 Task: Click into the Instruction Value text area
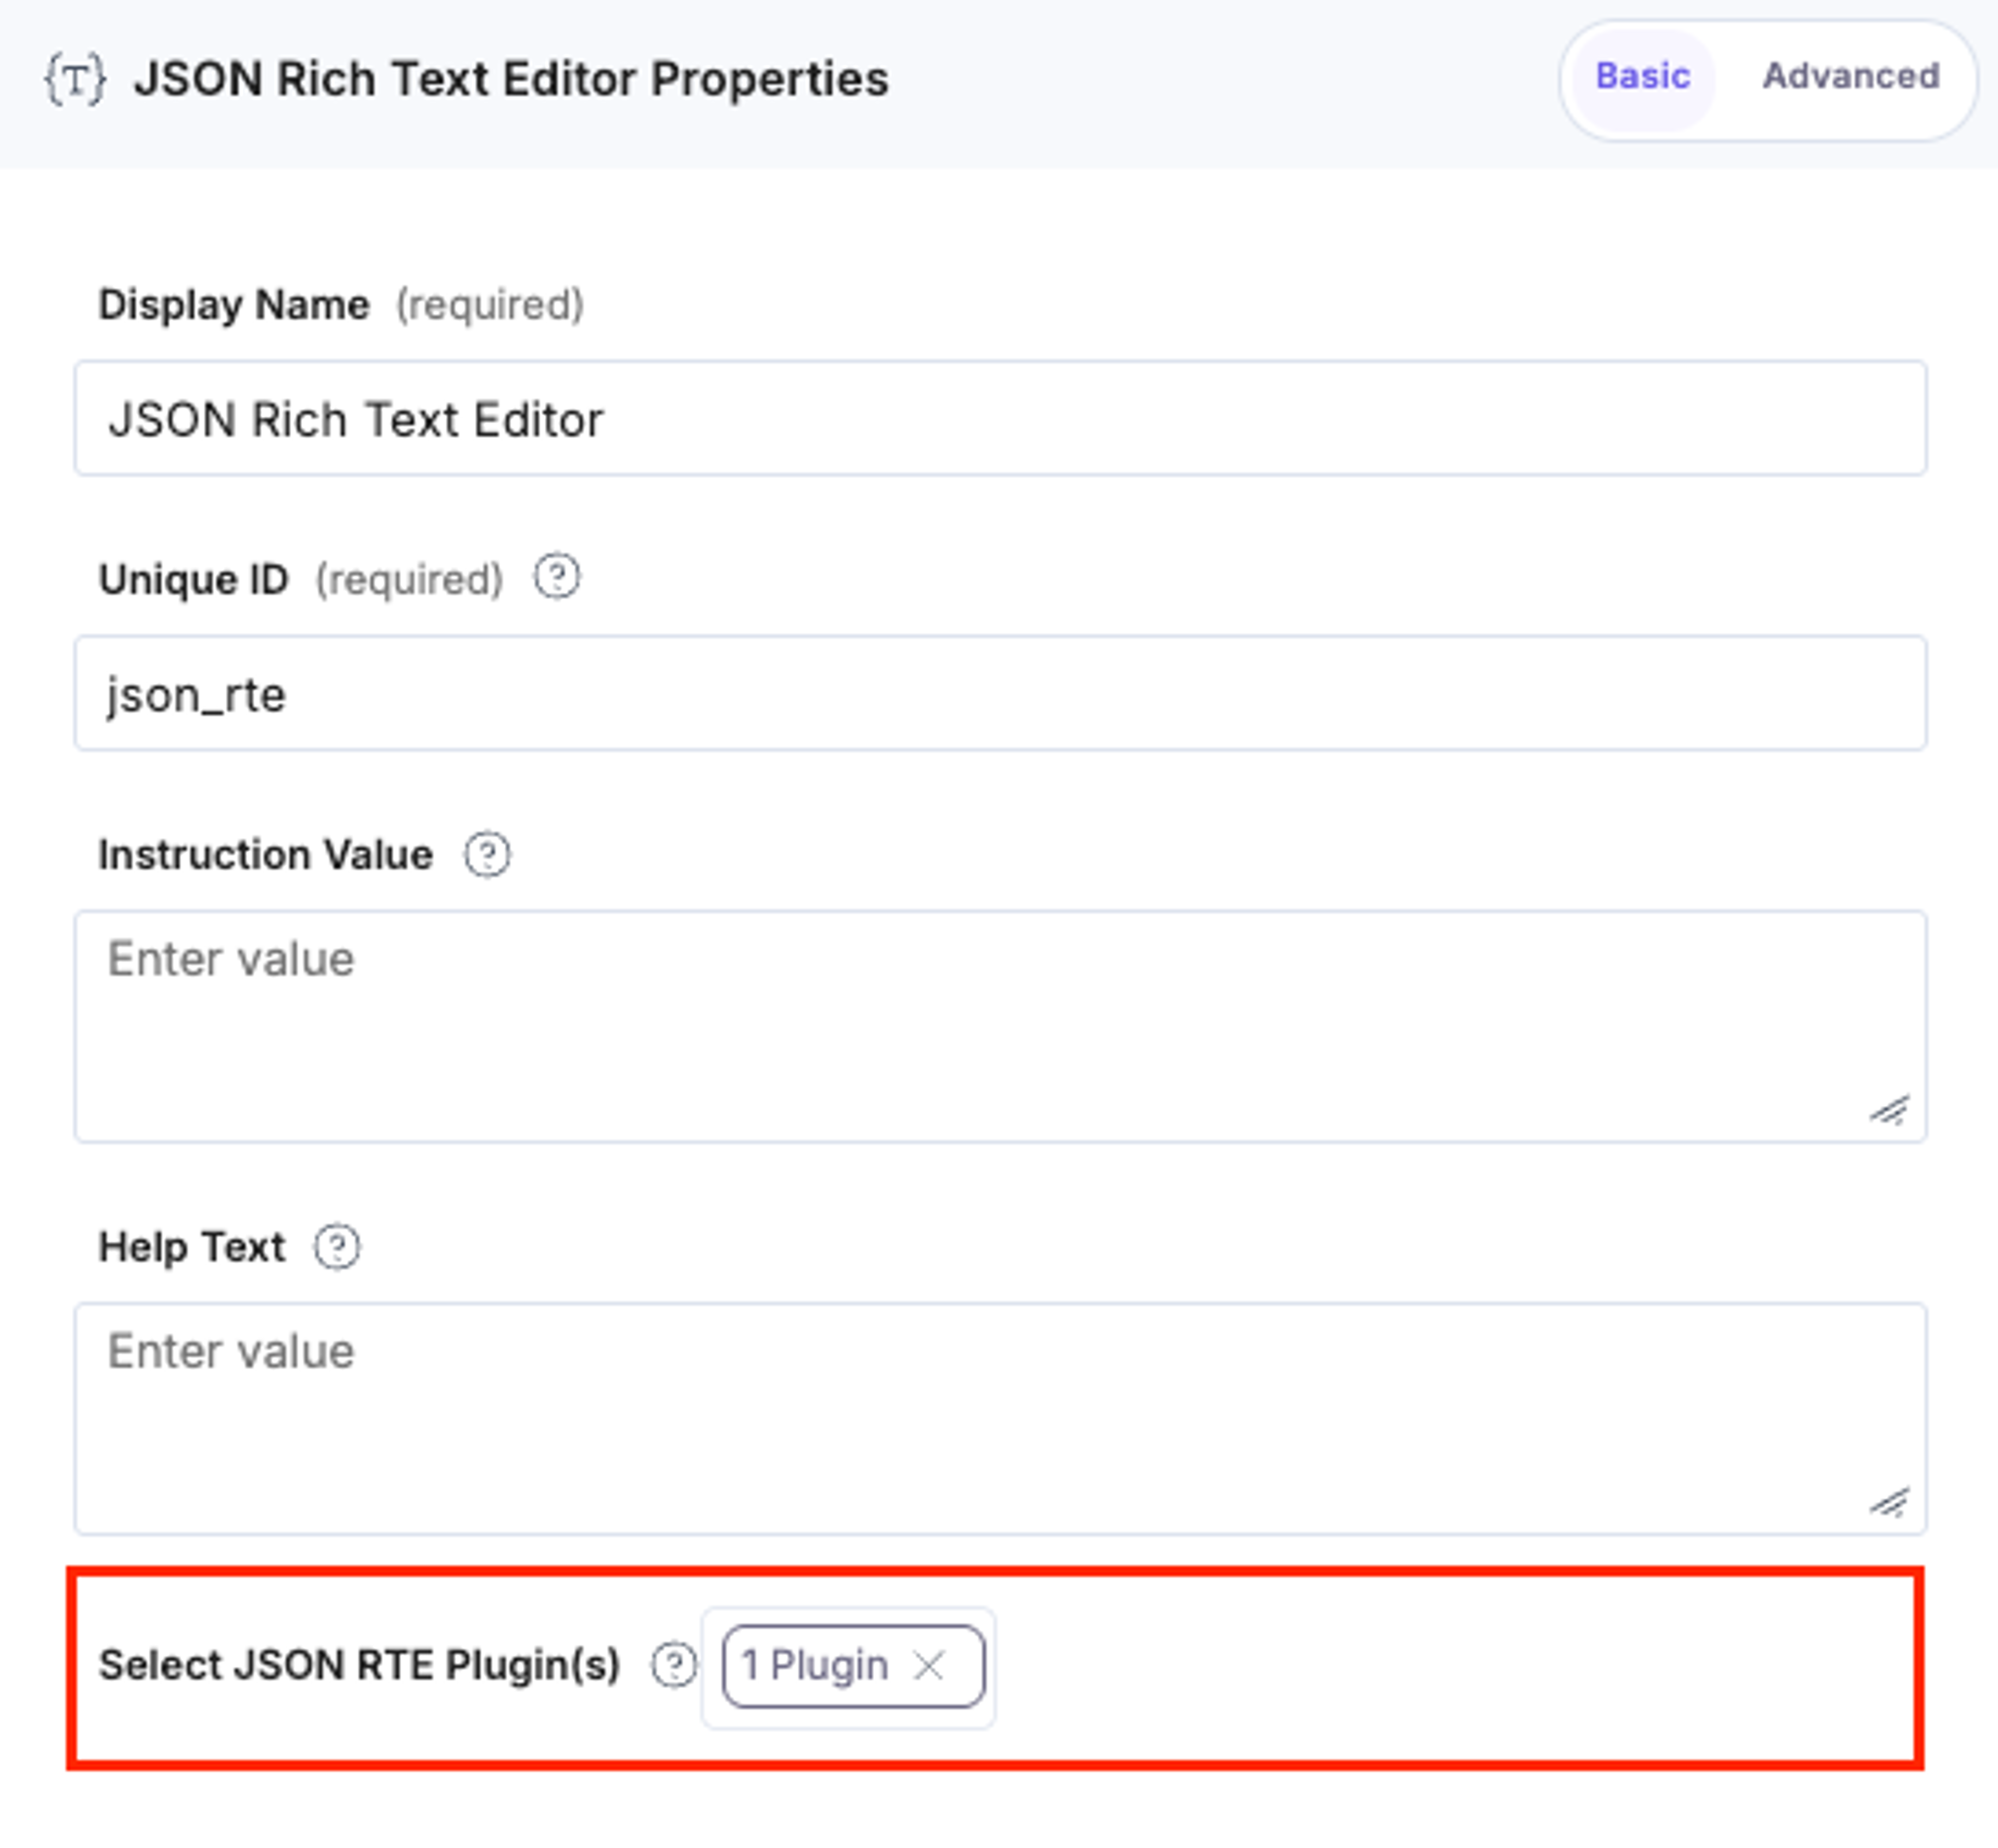tap(1000, 1026)
